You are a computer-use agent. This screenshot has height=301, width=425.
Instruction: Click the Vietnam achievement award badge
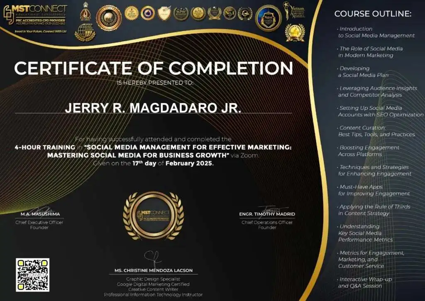pos(294,10)
